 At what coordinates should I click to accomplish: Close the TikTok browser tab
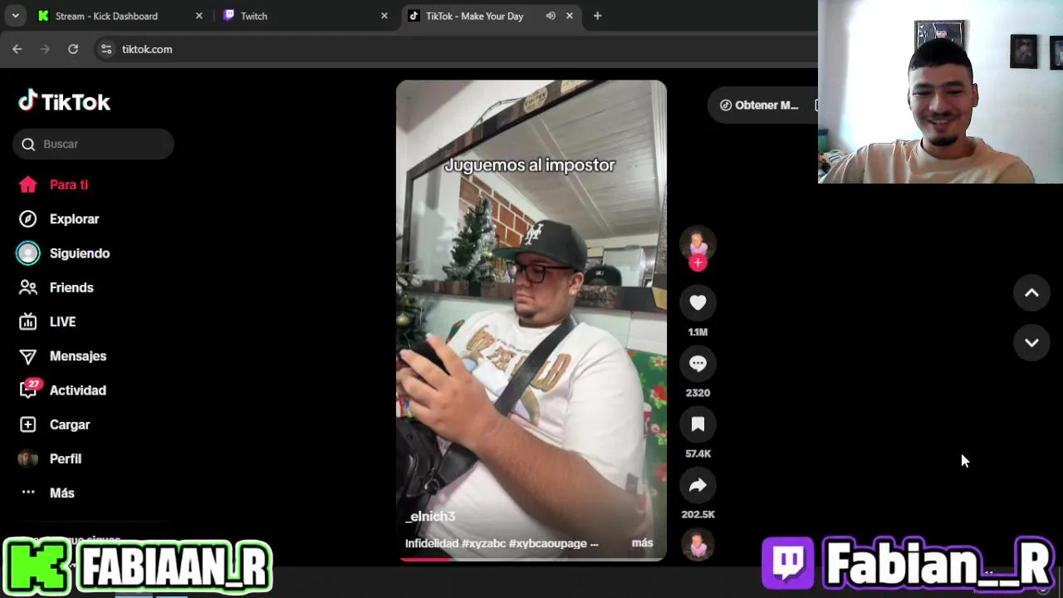click(569, 16)
